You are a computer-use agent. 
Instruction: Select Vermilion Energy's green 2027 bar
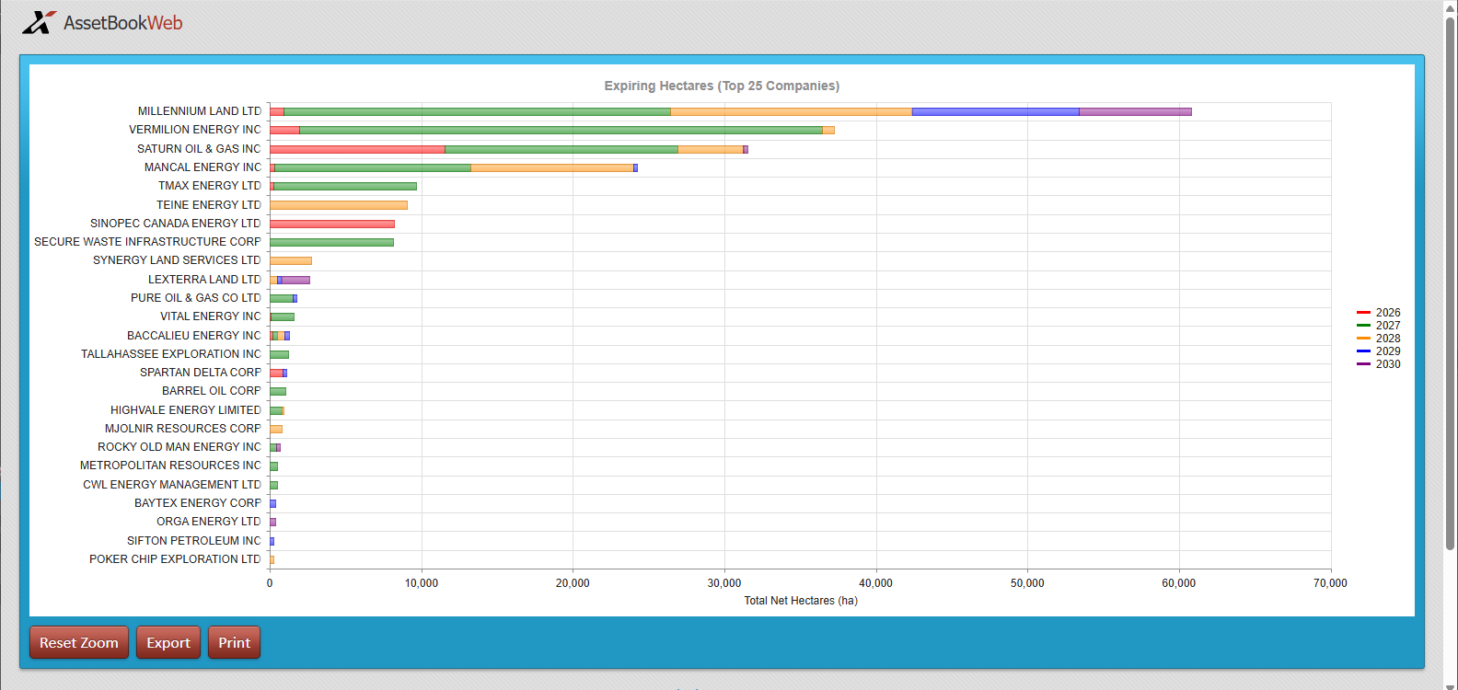(x=561, y=131)
